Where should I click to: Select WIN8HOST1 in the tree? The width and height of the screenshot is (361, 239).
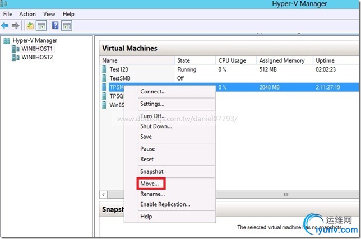[x=37, y=49]
